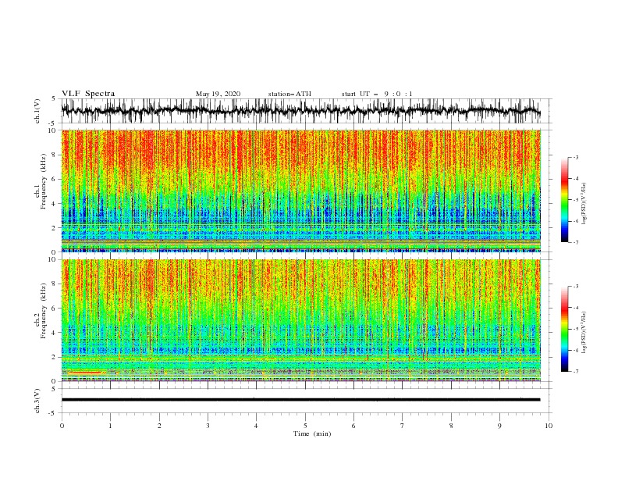Click the ch.3 flat black voltage trace
The image size is (618, 478).
(300, 400)
